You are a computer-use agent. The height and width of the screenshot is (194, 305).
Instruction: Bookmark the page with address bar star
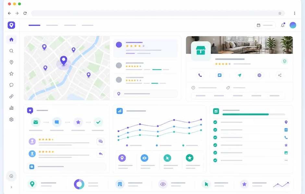tap(280, 13)
